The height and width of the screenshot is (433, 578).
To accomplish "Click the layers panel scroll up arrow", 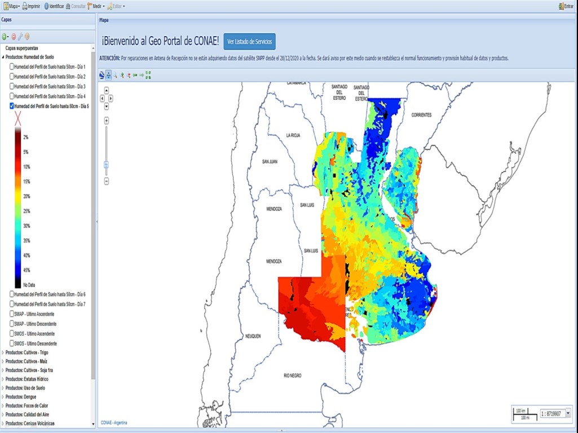I will (x=93, y=48).
